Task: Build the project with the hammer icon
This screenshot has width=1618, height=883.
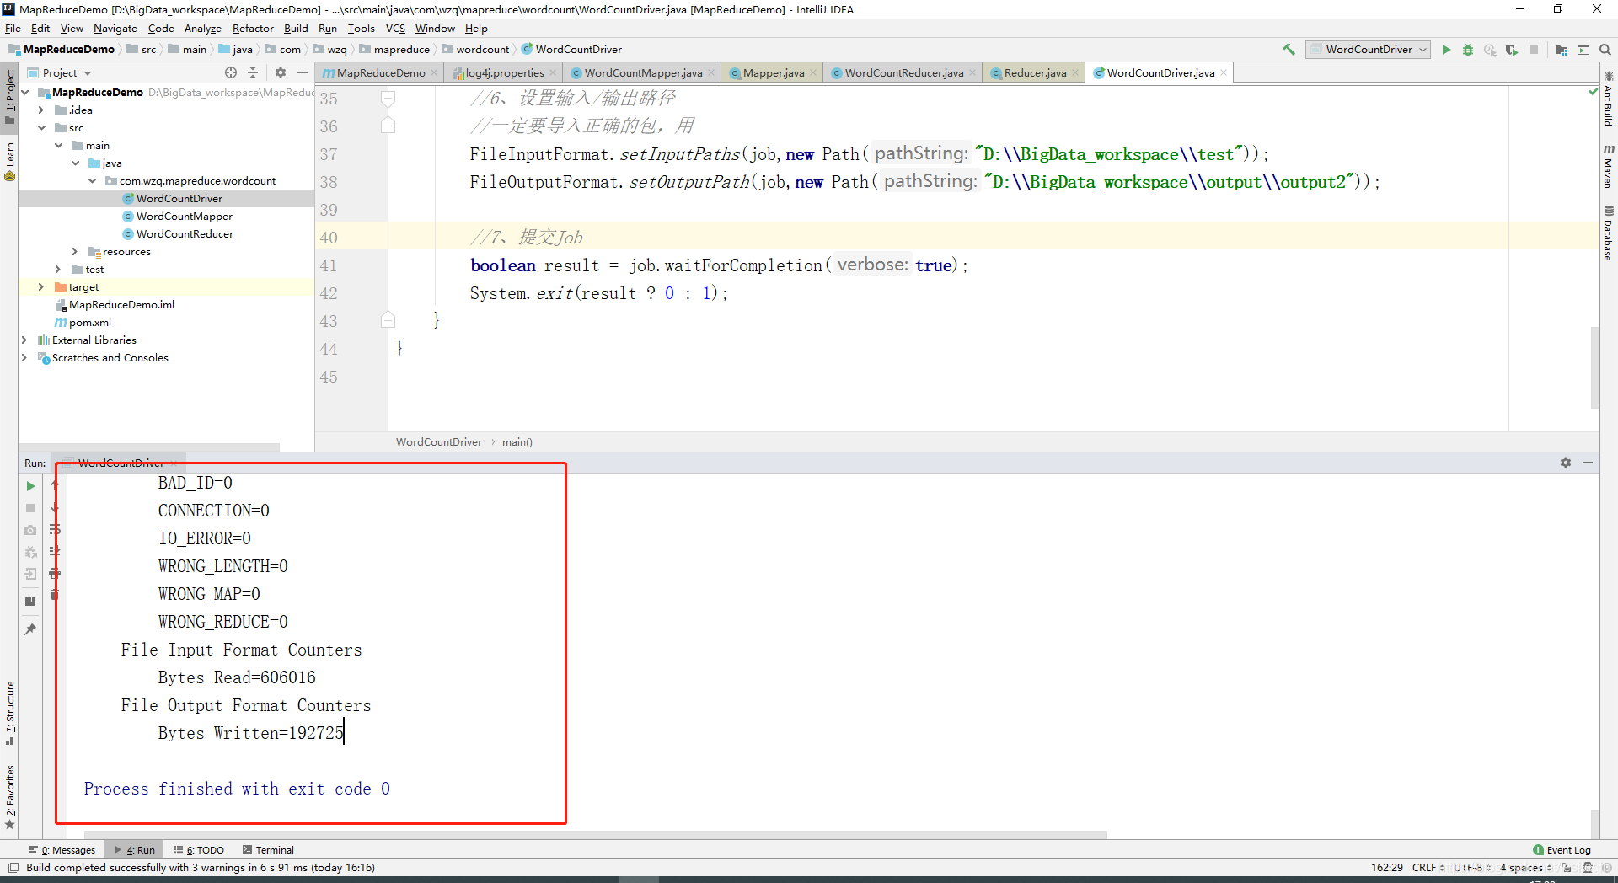Action: [x=1289, y=50]
